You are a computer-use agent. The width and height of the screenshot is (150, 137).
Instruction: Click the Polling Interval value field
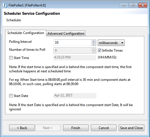(x=72, y=43)
